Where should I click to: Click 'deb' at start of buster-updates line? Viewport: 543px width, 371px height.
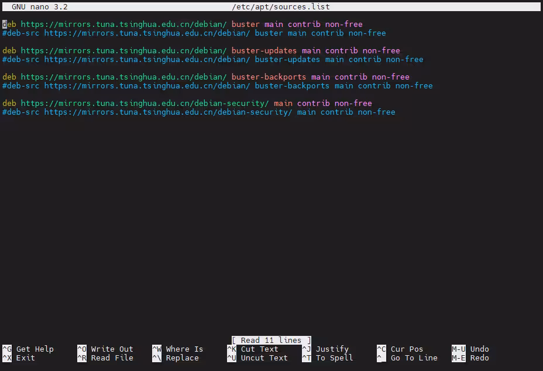coord(9,50)
